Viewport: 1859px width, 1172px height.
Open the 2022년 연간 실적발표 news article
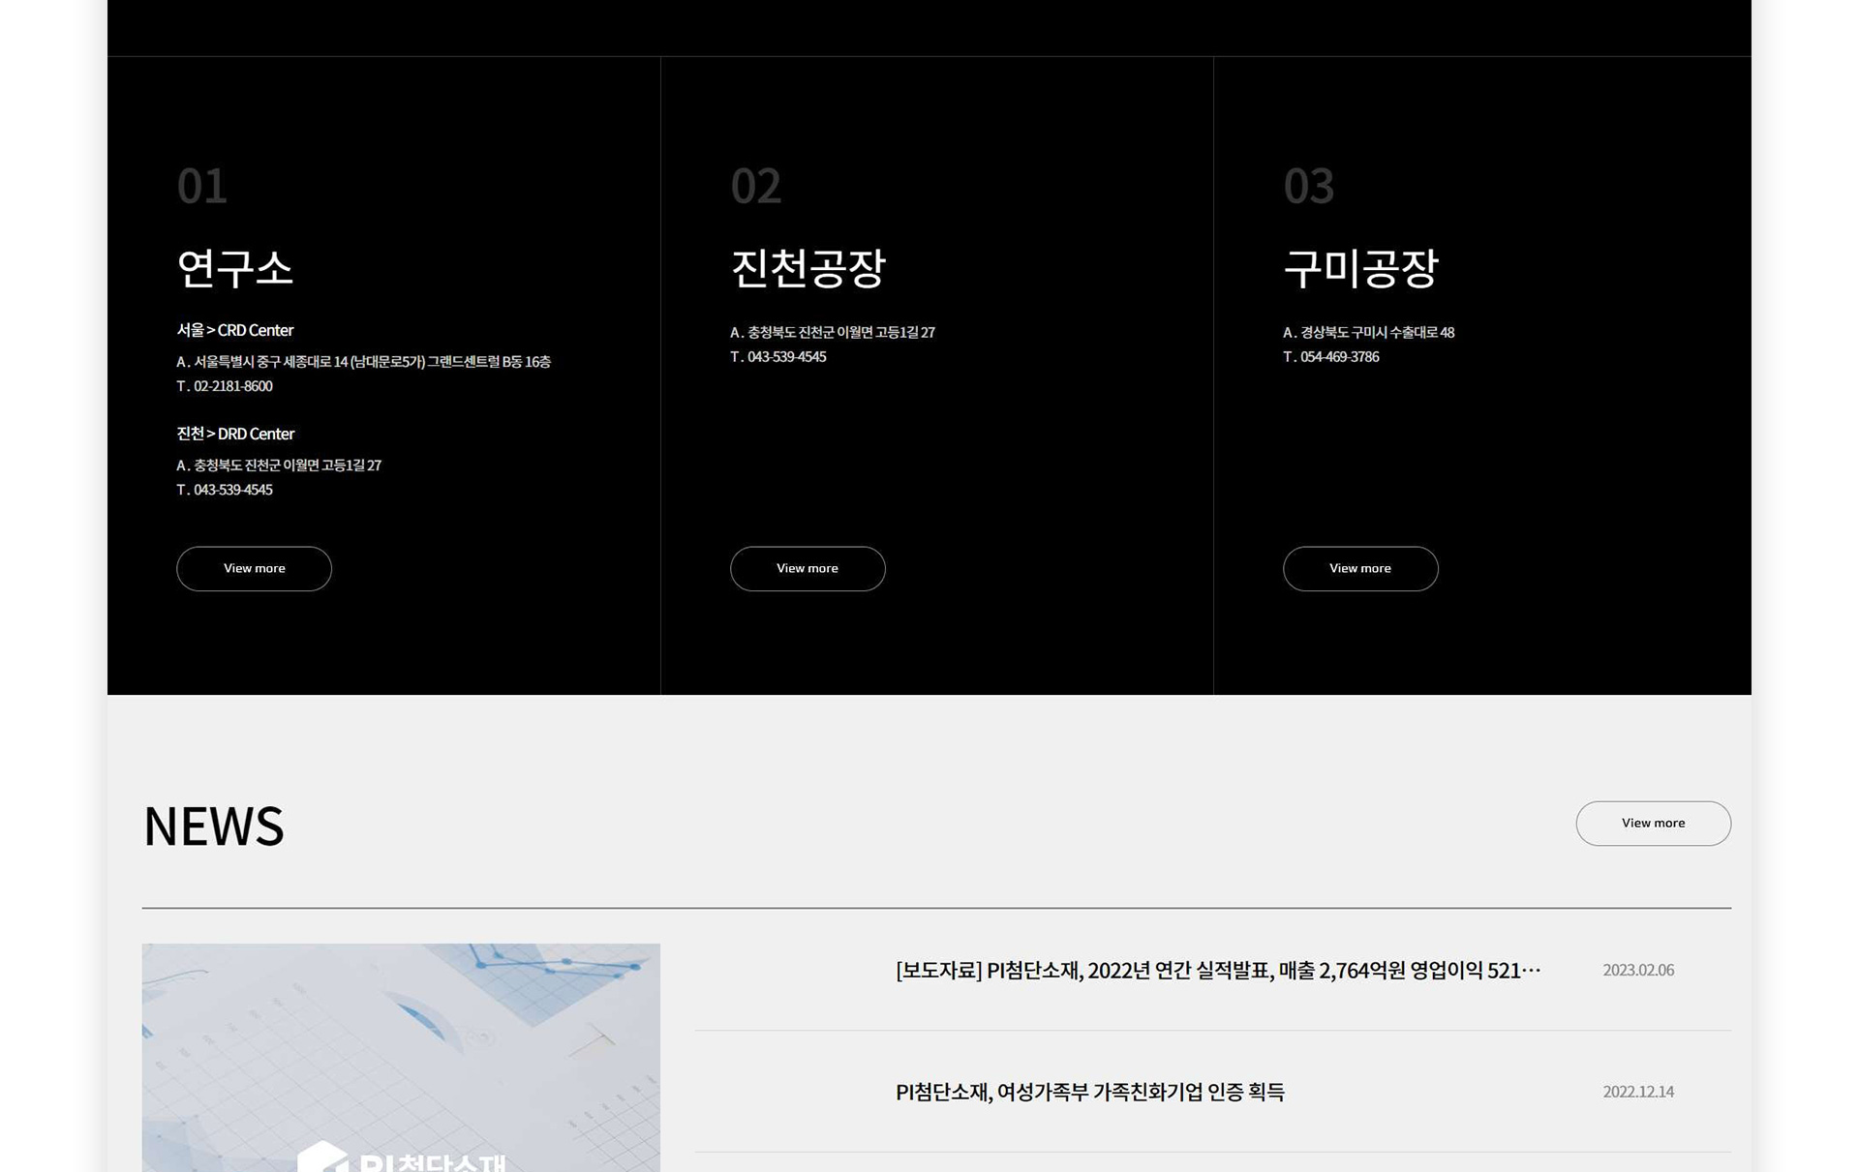1217,970
